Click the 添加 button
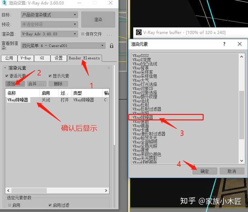Screen dimensions: 248x212 (x=15, y=84)
